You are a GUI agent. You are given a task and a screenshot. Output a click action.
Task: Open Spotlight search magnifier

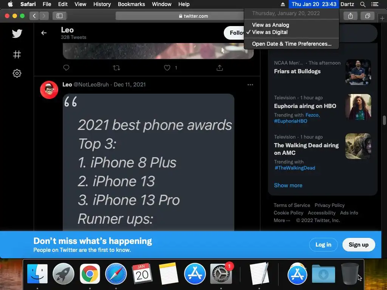362,4
